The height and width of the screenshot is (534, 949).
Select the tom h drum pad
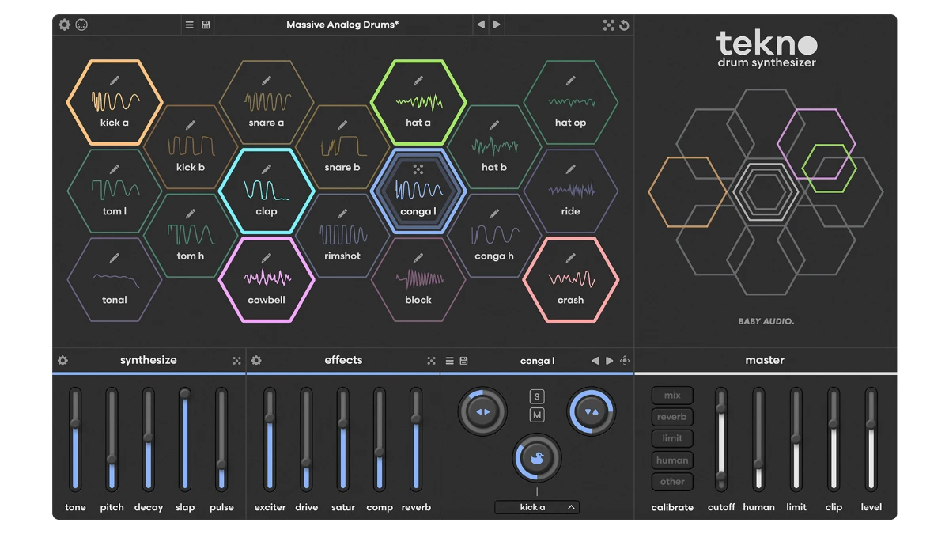click(191, 235)
